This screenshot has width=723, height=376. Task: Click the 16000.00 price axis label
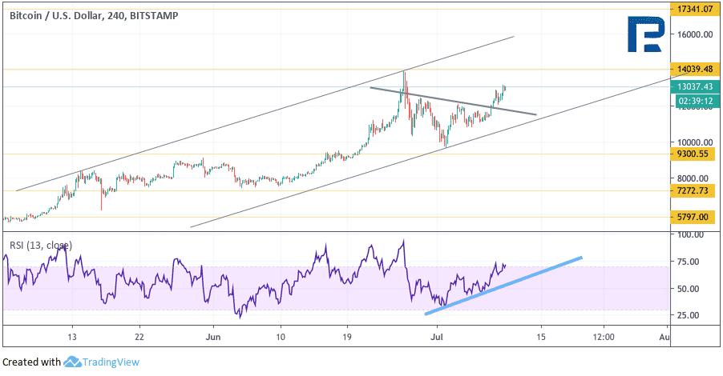(x=695, y=34)
